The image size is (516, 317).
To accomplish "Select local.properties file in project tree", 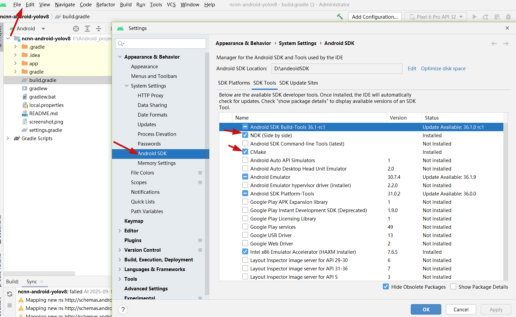I will [x=46, y=105].
